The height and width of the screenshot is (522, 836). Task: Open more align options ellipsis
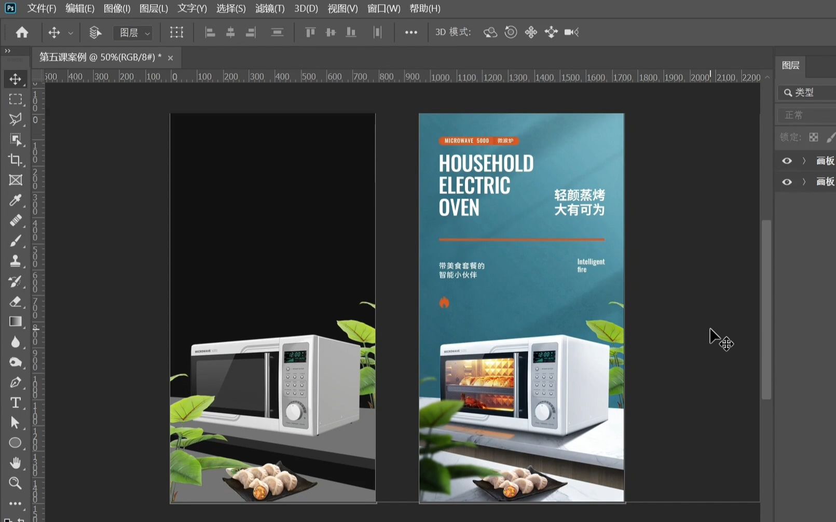411,32
